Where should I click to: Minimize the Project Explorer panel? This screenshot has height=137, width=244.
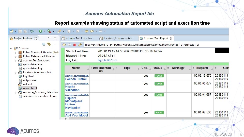click(50, 38)
